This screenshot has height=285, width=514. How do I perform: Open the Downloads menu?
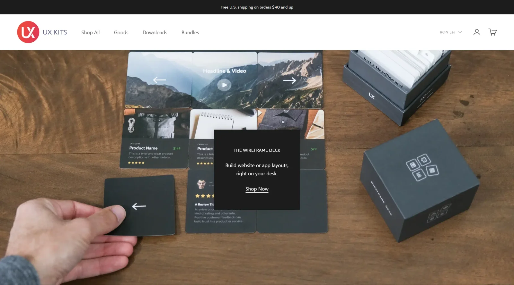pyautogui.click(x=155, y=32)
